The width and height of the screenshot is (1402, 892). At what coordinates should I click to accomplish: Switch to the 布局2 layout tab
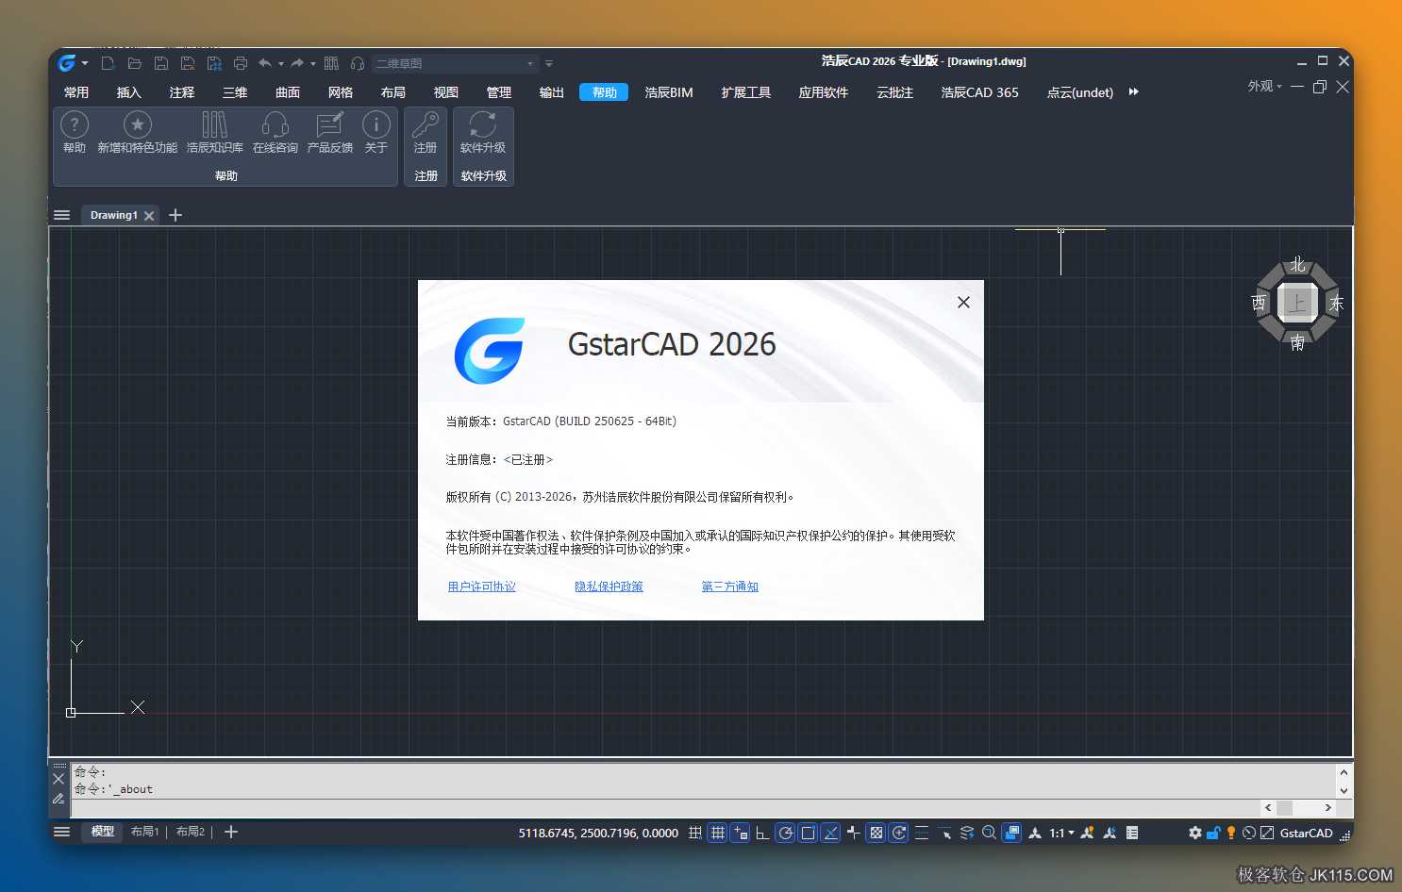(x=191, y=832)
